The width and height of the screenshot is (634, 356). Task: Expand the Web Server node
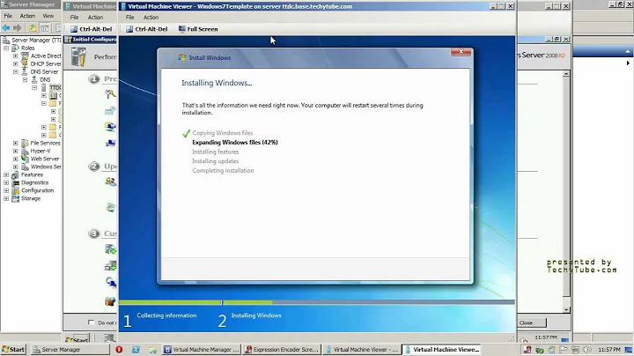[x=15, y=159]
